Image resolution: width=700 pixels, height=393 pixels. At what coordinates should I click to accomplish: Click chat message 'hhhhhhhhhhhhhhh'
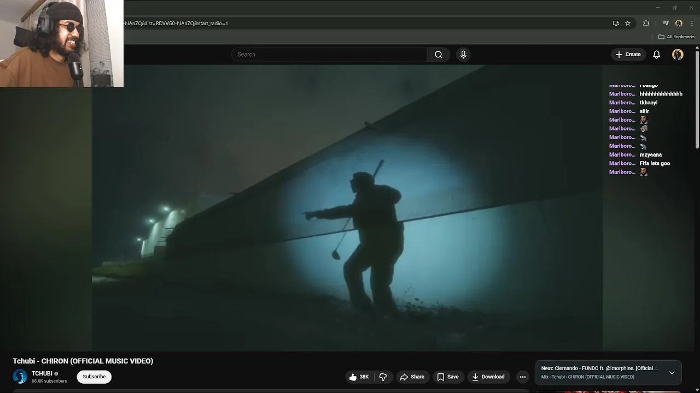pyautogui.click(x=661, y=94)
